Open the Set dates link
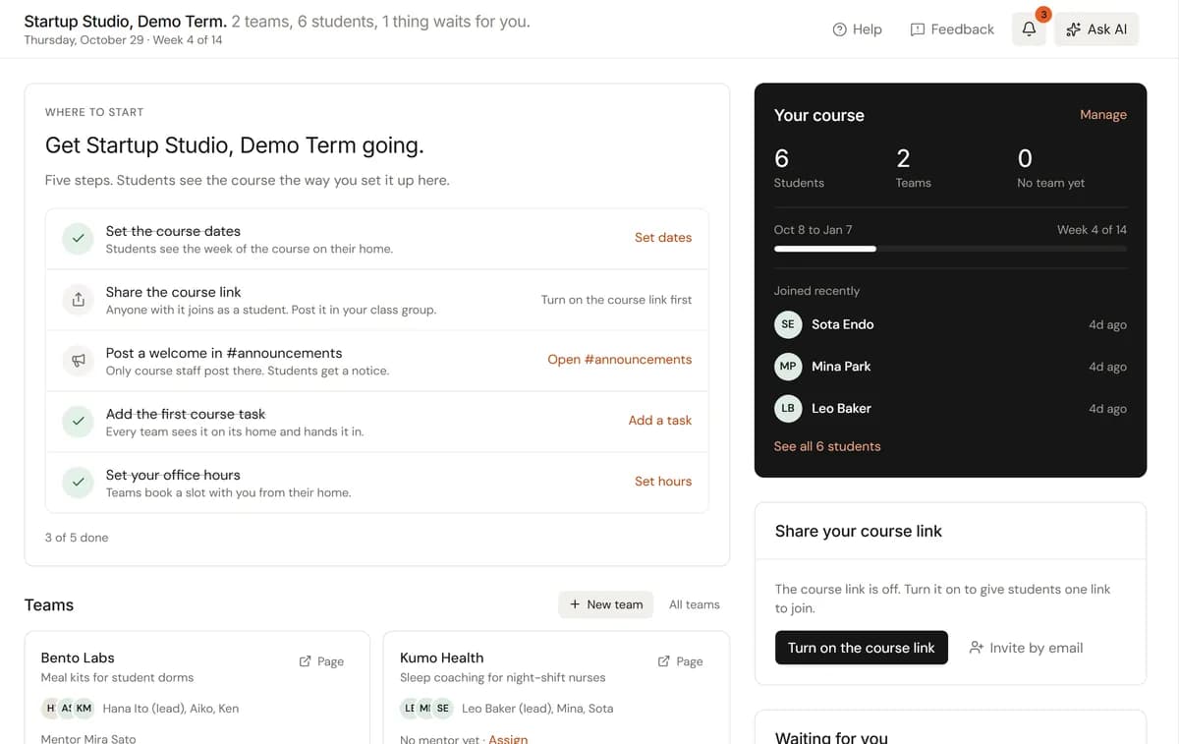This screenshot has height=744, width=1179. (663, 237)
